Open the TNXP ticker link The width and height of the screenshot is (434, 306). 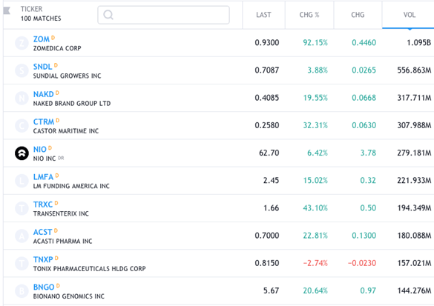click(x=43, y=259)
